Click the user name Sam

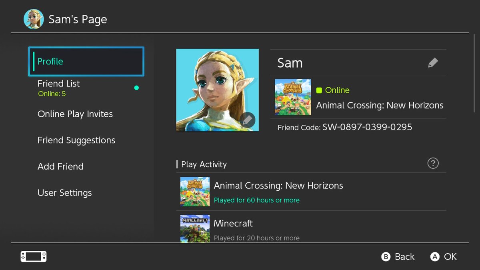[290, 63]
